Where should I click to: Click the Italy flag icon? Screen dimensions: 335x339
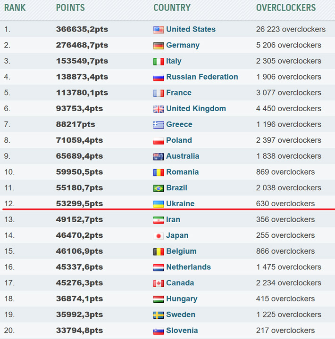(x=159, y=61)
